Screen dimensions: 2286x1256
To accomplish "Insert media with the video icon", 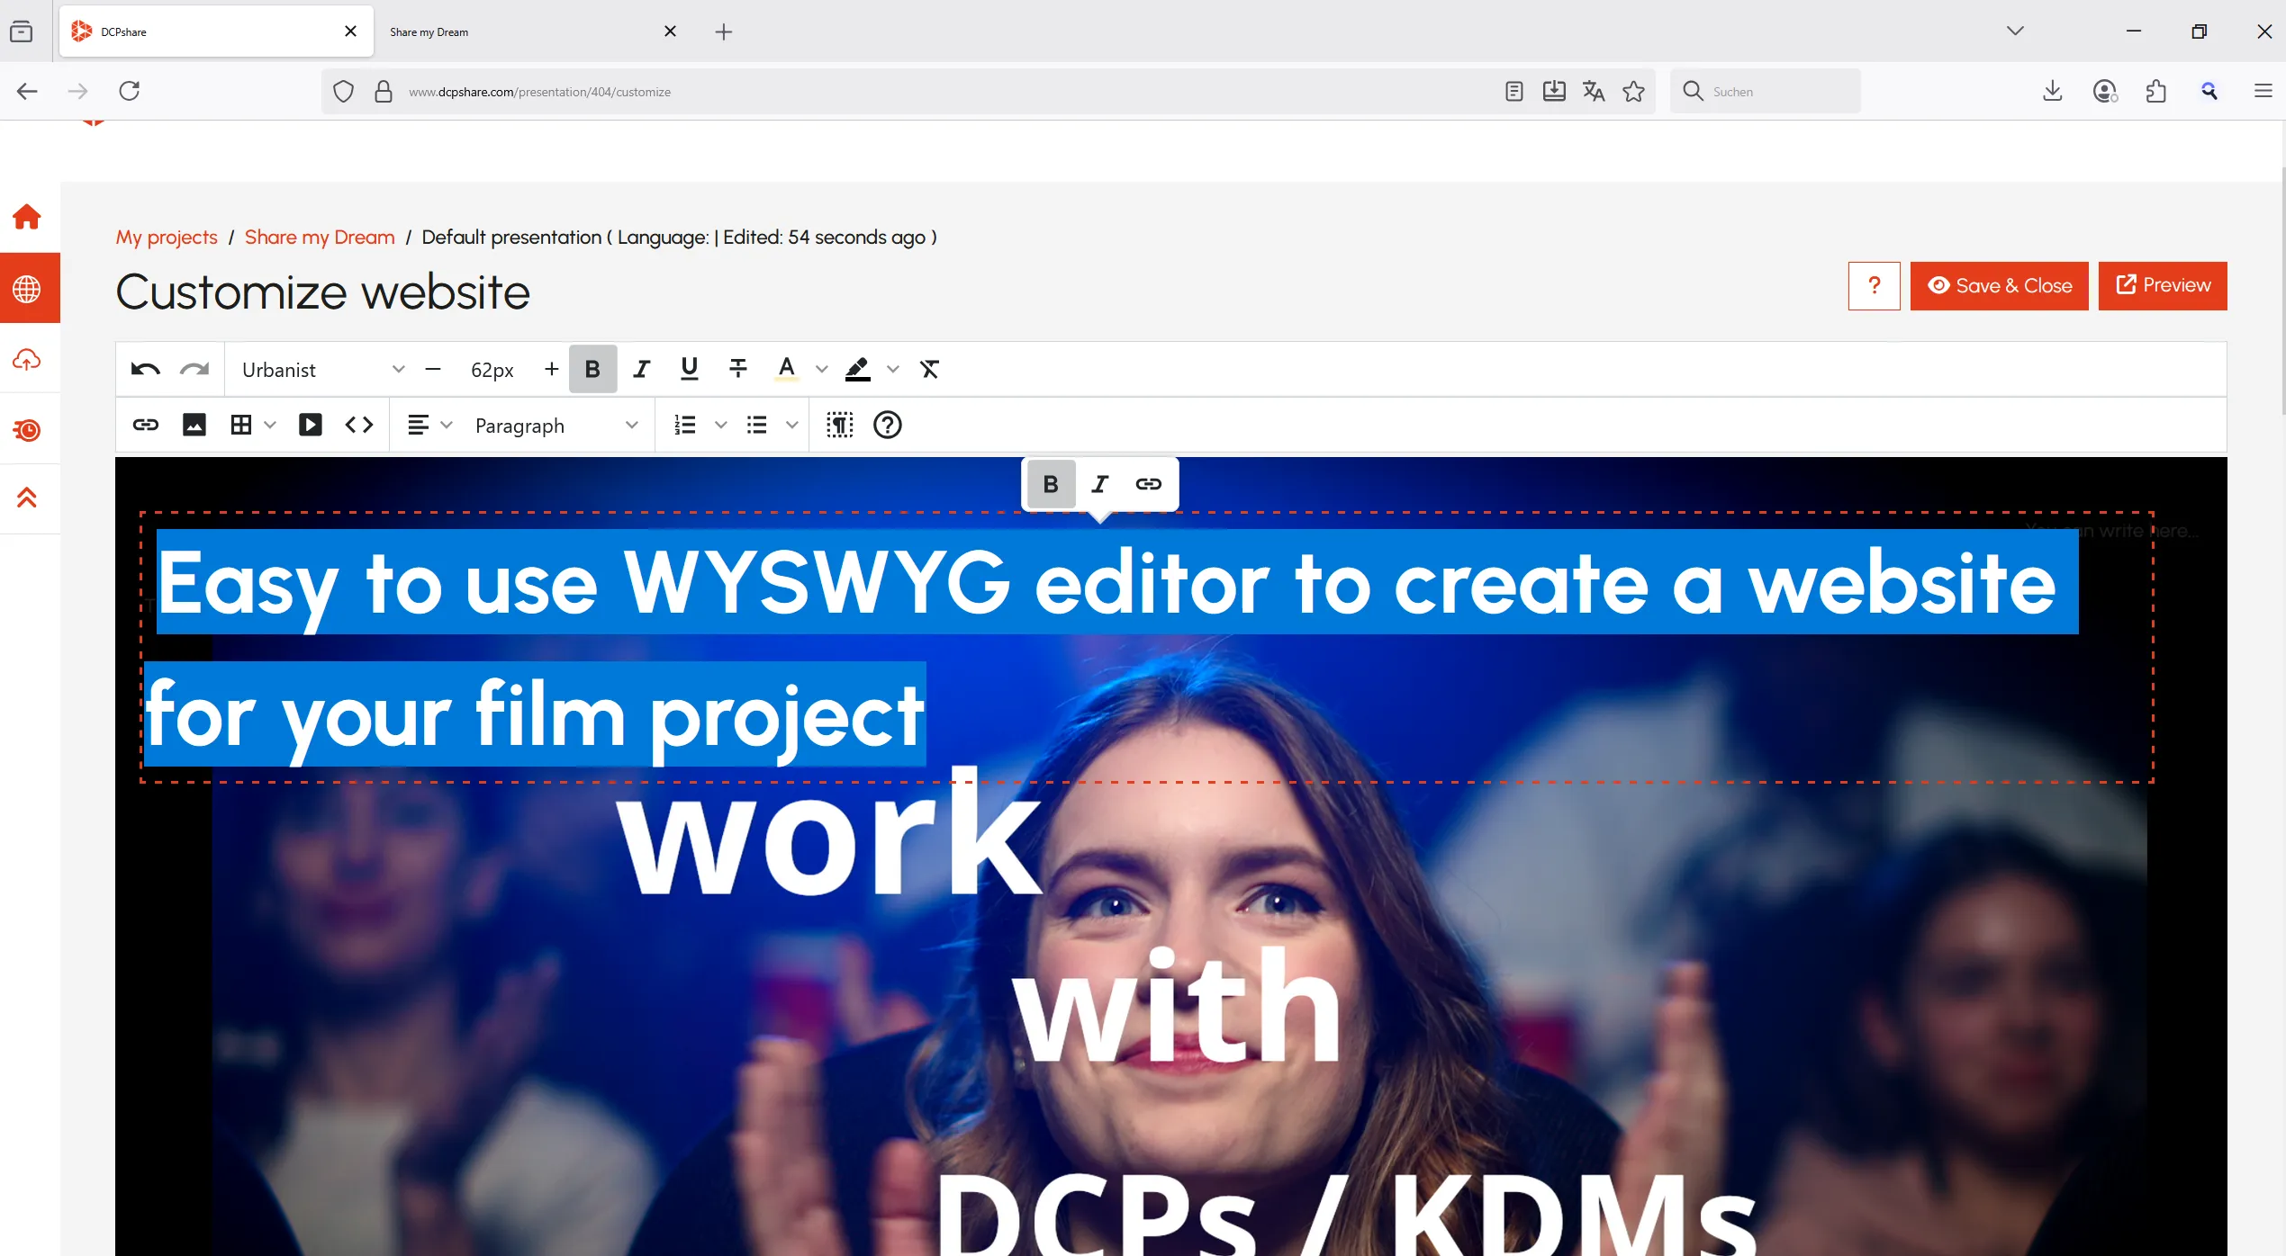I will (310, 425).
